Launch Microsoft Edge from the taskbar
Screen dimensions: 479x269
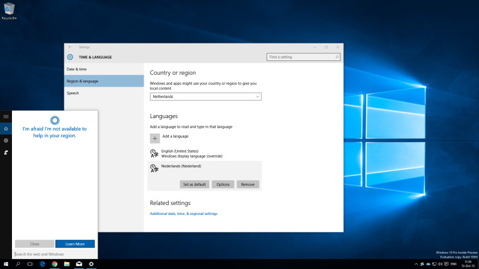click(42, 264)
